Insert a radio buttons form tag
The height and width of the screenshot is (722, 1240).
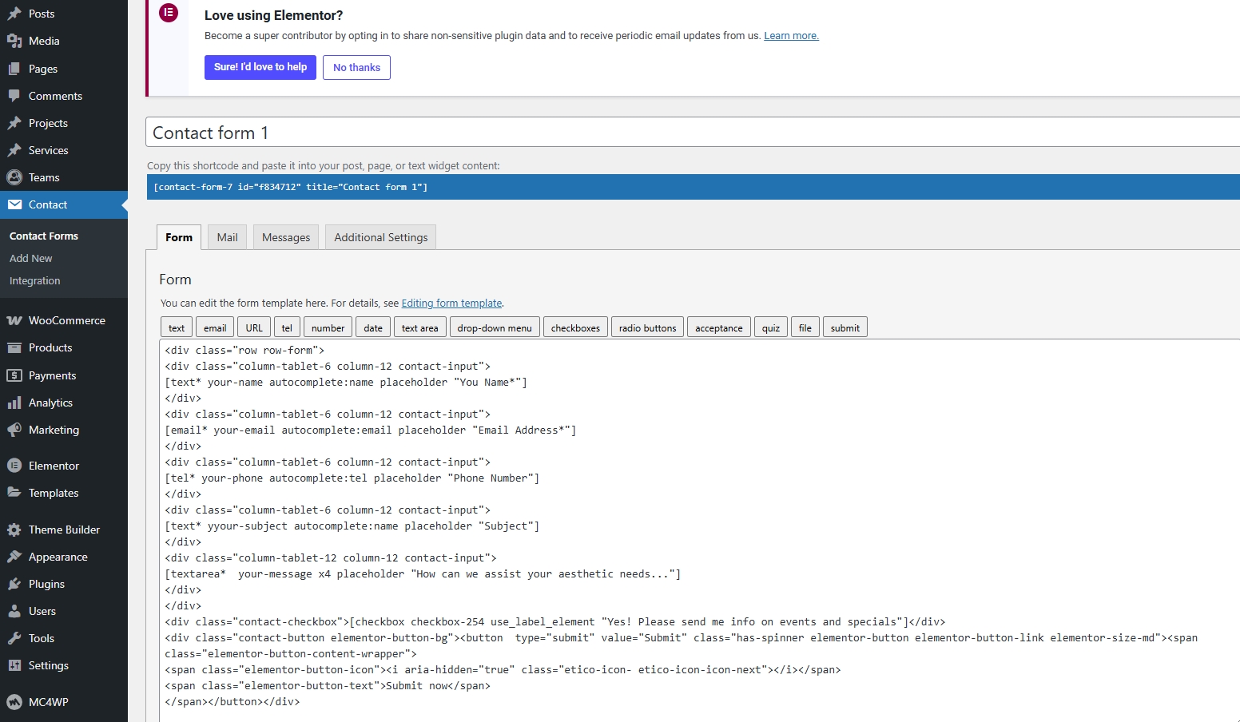pyautogui.click(x=647, y=327)
